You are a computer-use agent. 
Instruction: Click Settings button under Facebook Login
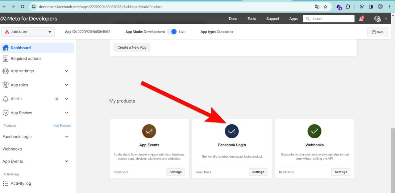[258, 172]
